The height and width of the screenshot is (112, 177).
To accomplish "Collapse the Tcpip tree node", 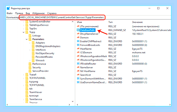I will (23, 32).
